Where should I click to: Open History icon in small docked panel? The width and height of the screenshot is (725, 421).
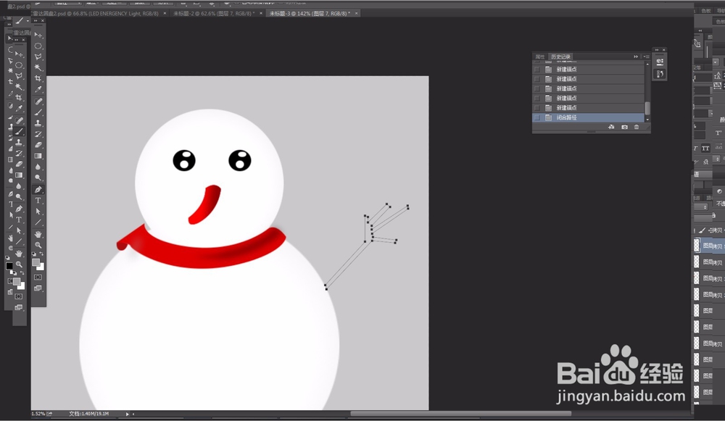pos(660,75)
